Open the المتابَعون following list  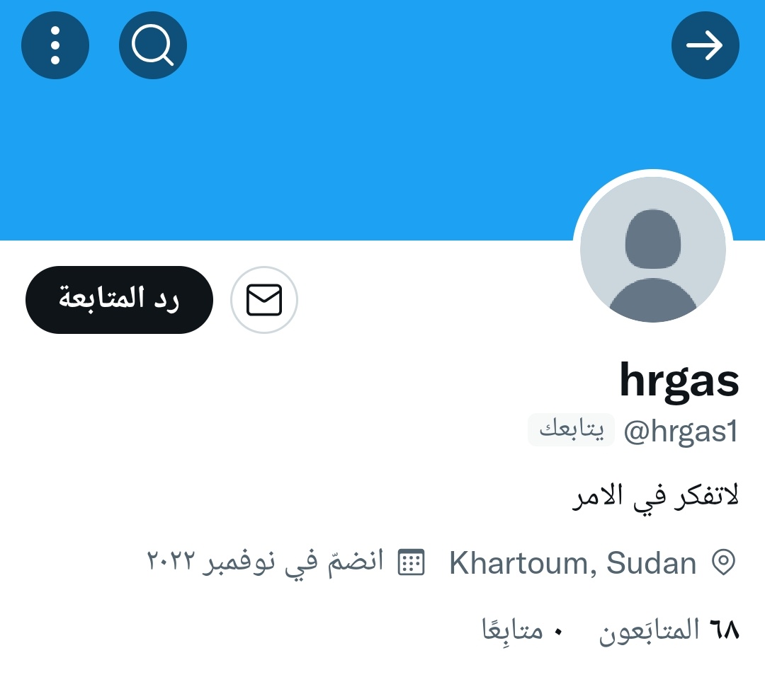pos(650,630)
